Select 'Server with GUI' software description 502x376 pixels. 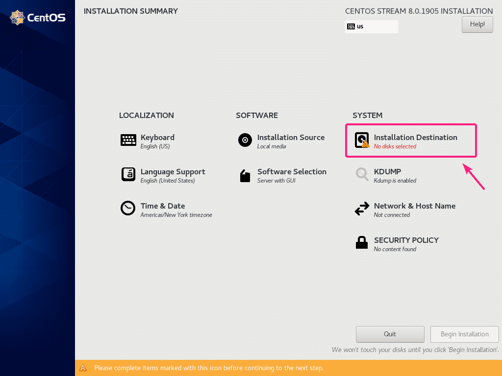click(x=277, y=180)
